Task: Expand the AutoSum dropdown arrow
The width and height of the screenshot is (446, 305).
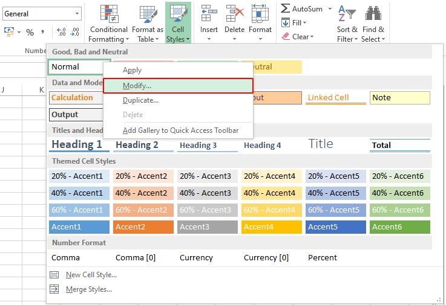Action: (x=330, y=9)
